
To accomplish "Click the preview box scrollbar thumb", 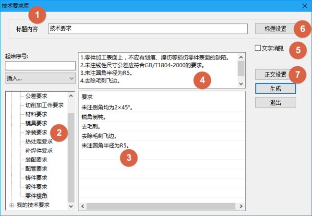I will click(241, 69).
